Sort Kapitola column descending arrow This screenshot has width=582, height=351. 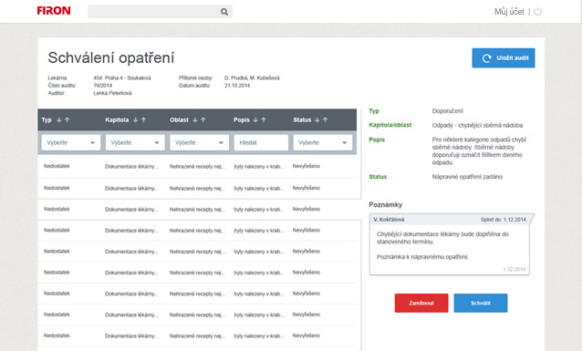tap(136, 119)
